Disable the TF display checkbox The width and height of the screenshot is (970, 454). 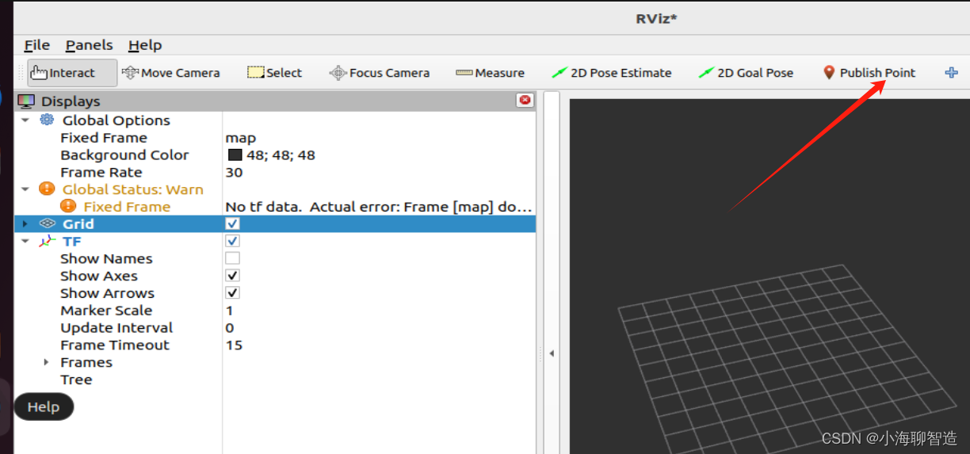click(232, 241)
